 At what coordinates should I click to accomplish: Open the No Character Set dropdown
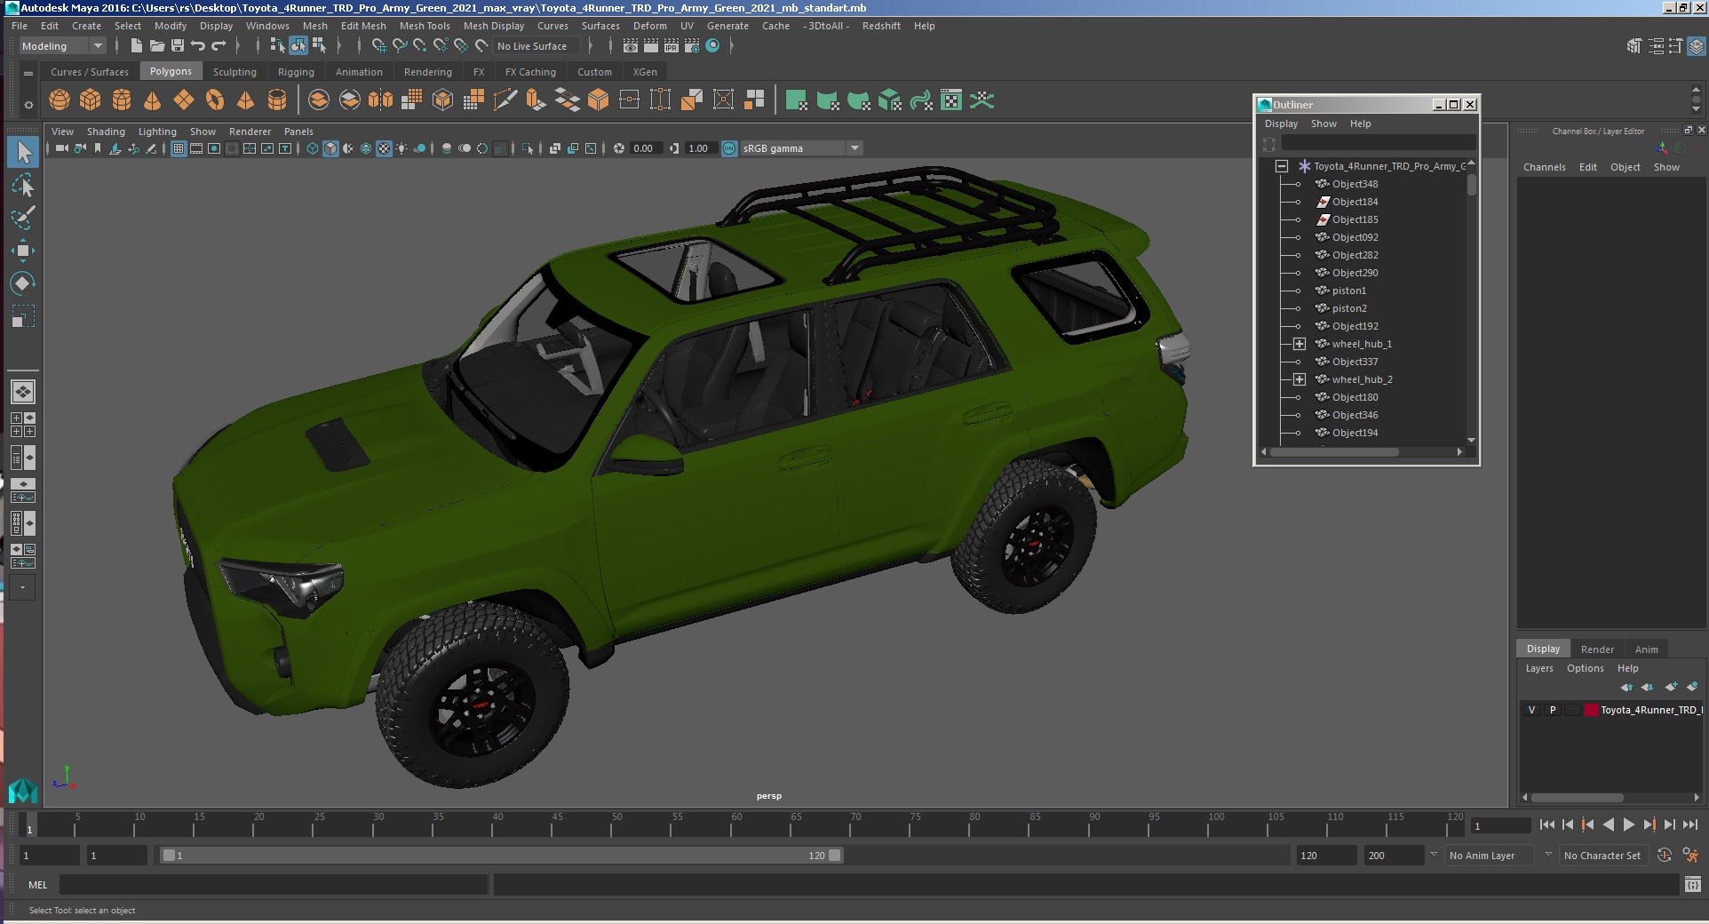[1604, 856]
